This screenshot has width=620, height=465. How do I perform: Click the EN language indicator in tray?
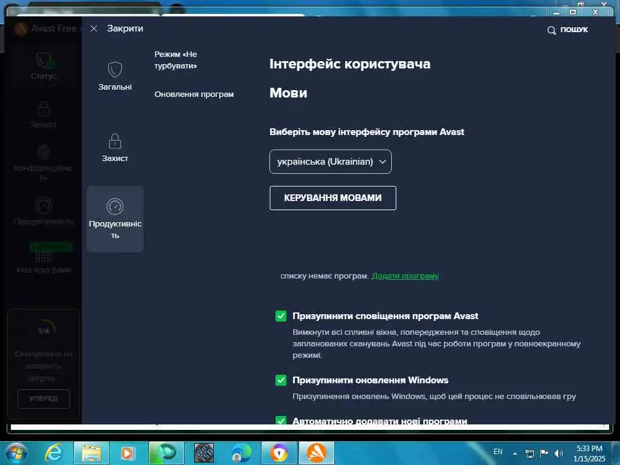[x=498, y=452]
